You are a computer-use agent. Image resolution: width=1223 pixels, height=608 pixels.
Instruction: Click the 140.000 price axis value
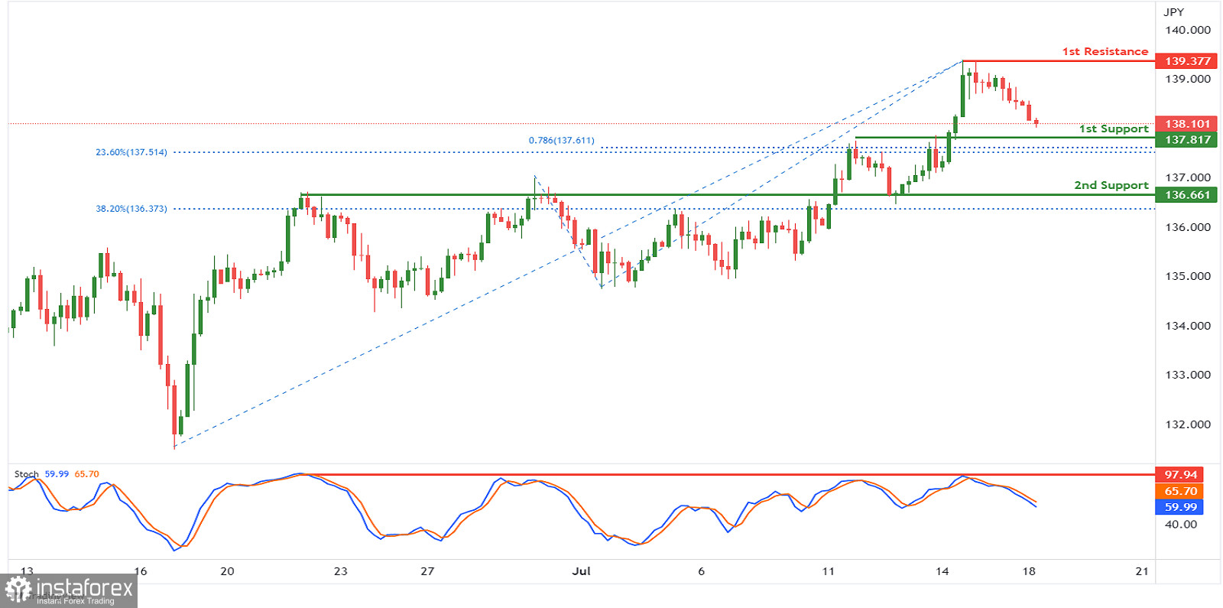1187,31
